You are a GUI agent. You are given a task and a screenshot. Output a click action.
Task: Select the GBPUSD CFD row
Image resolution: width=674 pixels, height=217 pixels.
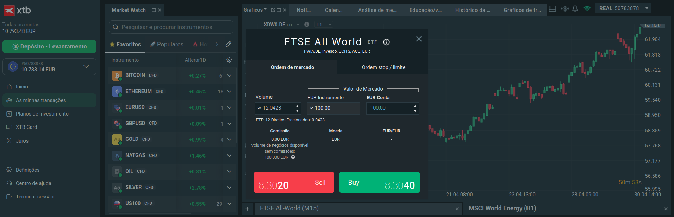(171, 124)
